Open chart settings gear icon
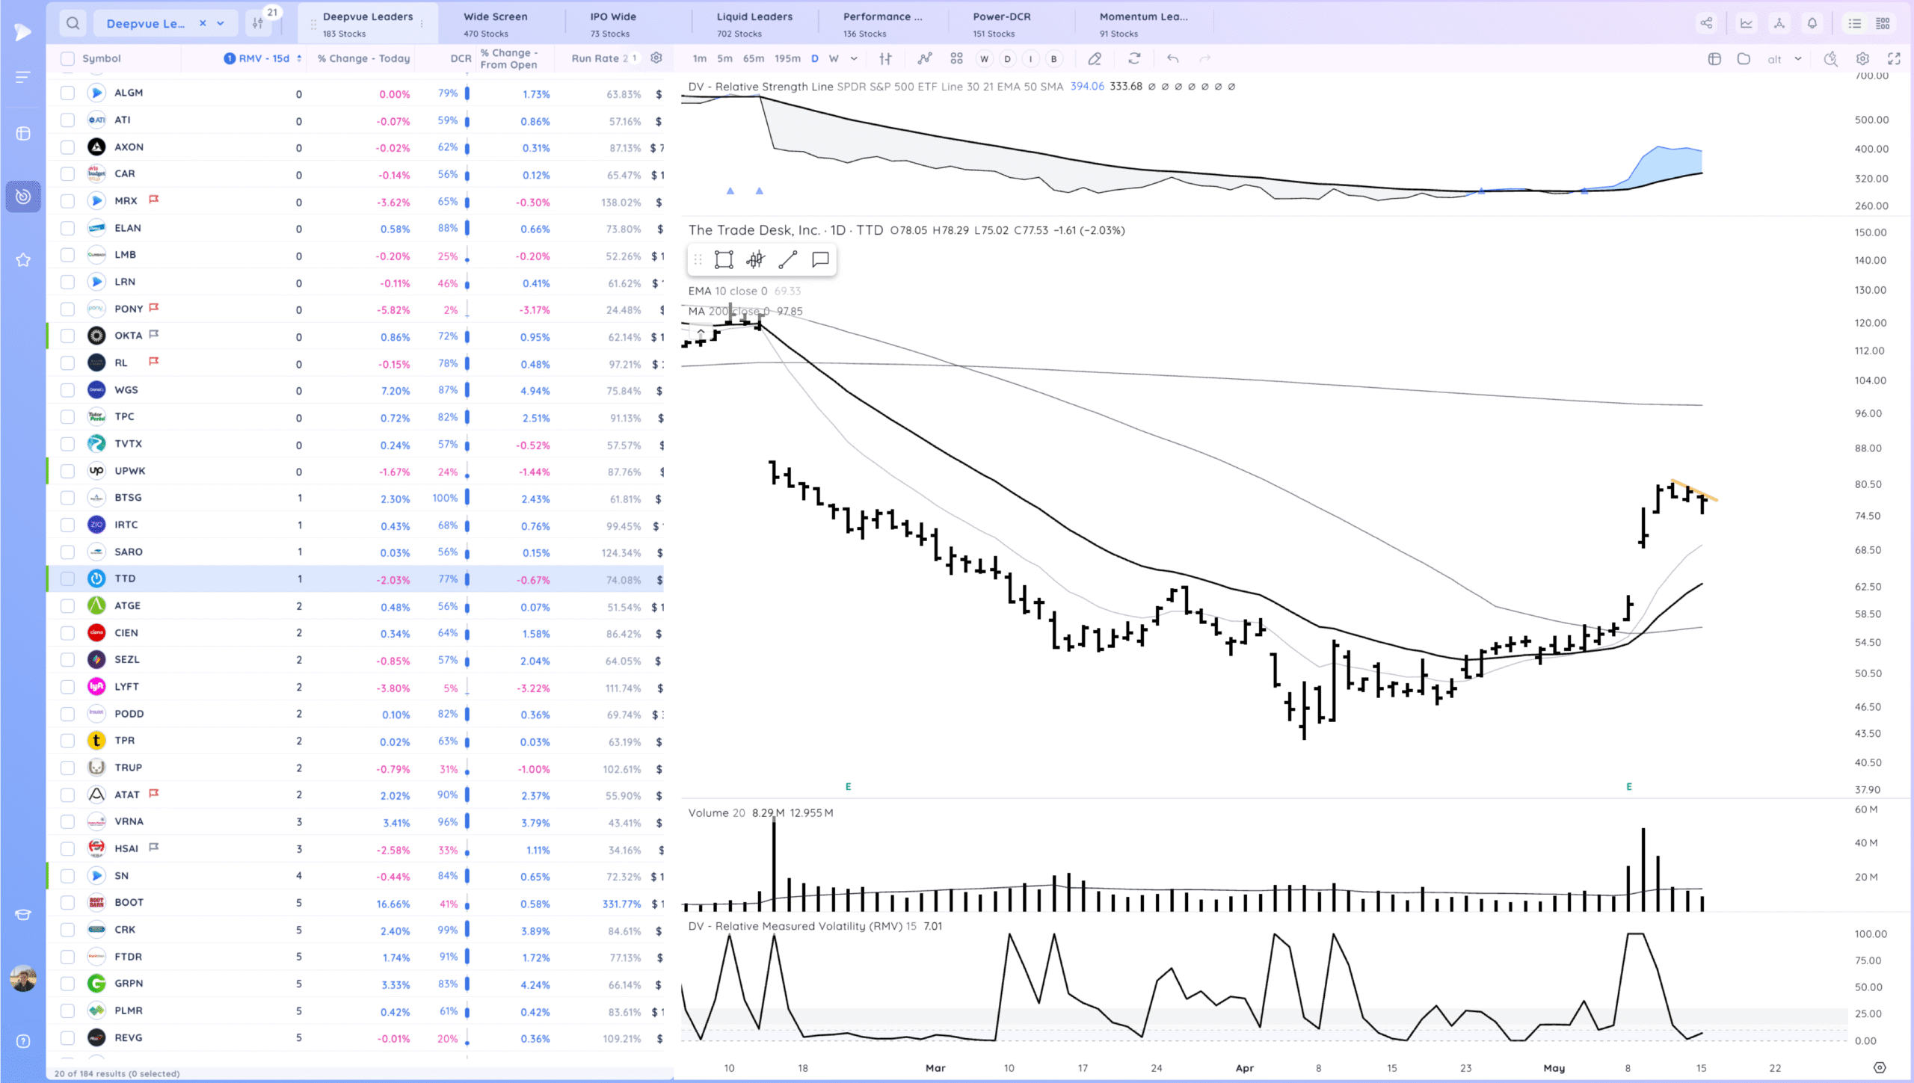Image resolution: width=1914 pixels, height=1083 pixels. [1862, 58]
